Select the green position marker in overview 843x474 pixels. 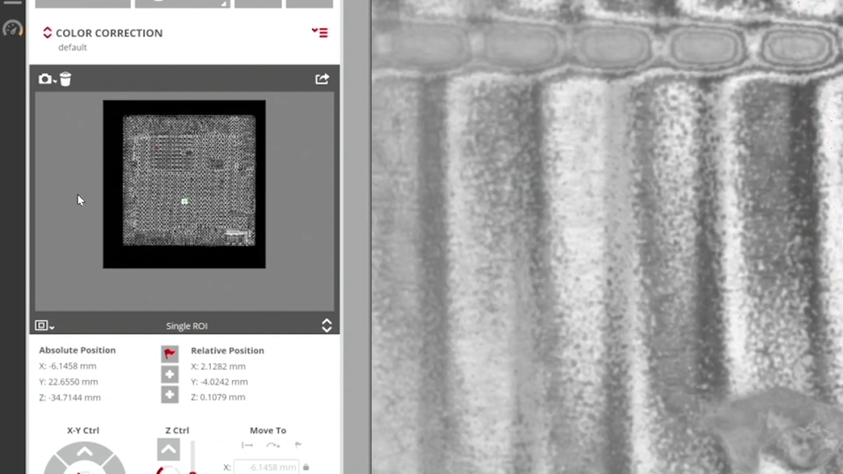(x=184, y=201)
